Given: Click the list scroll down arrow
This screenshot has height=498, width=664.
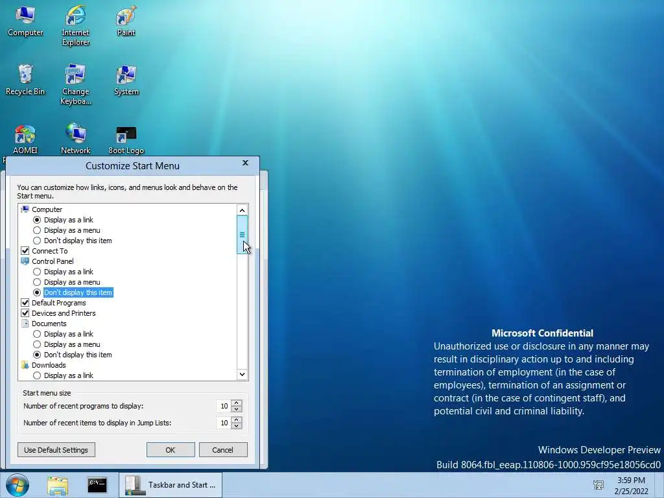Looking at the screenshot, I should pos(243,374).
